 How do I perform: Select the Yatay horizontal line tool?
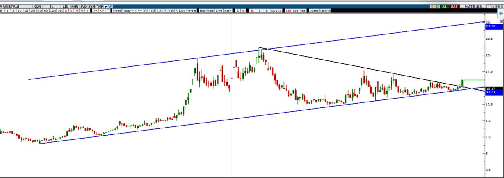click(126, 10)
